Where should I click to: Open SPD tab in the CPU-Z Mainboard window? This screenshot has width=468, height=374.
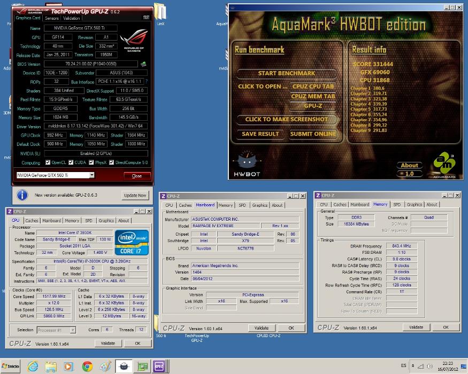[242, 205]
